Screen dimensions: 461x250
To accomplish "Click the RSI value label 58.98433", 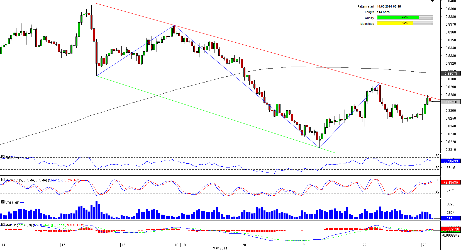I will tap(451, 161).
